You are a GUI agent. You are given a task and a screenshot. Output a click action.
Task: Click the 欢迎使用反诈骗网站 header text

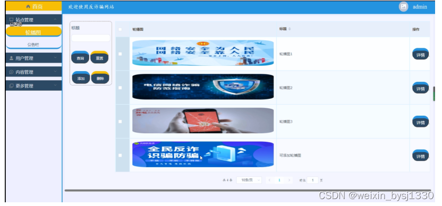[x=91, y=7]
